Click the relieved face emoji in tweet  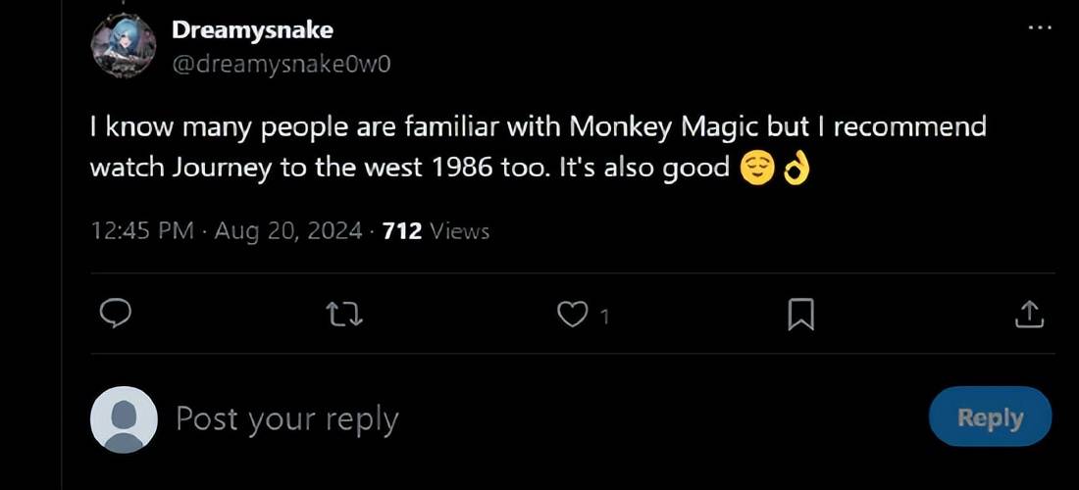click(755, 169)
